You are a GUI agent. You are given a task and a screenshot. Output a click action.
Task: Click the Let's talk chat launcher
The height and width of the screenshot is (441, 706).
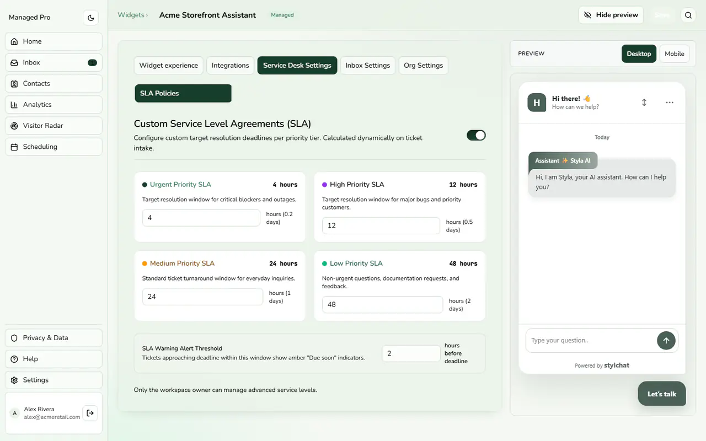[662, 394]
